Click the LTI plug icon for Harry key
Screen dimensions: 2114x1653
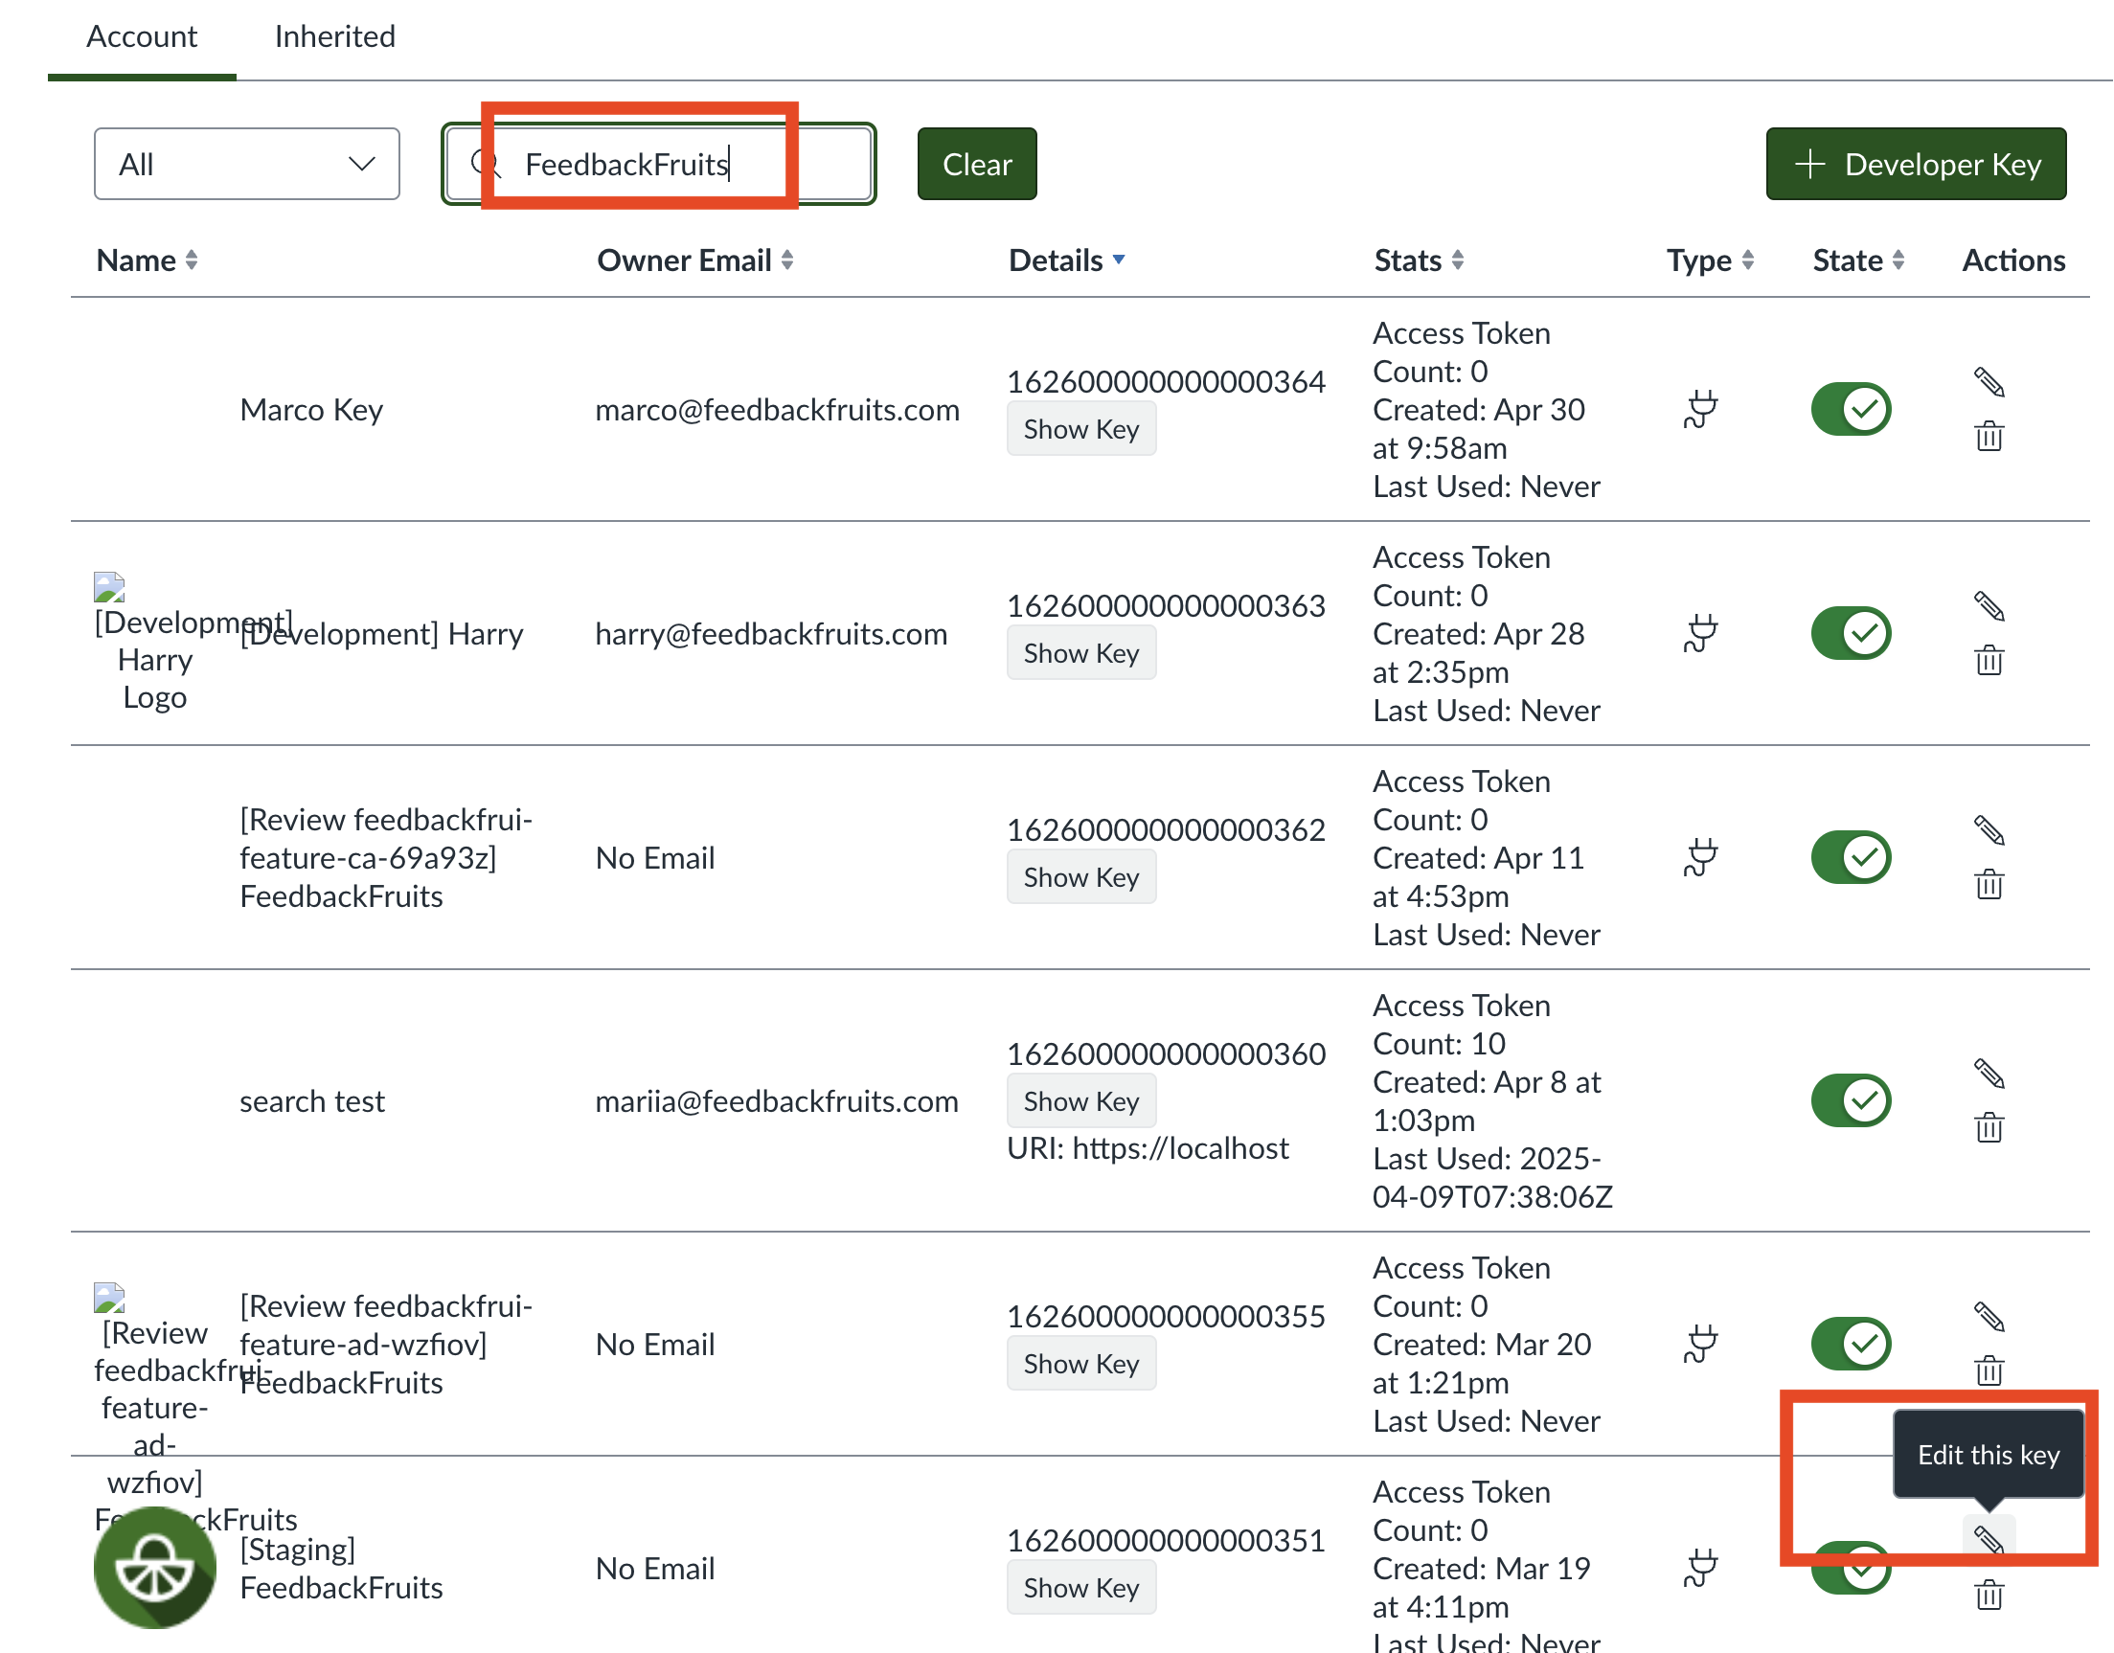click(x=1701, y=634)
